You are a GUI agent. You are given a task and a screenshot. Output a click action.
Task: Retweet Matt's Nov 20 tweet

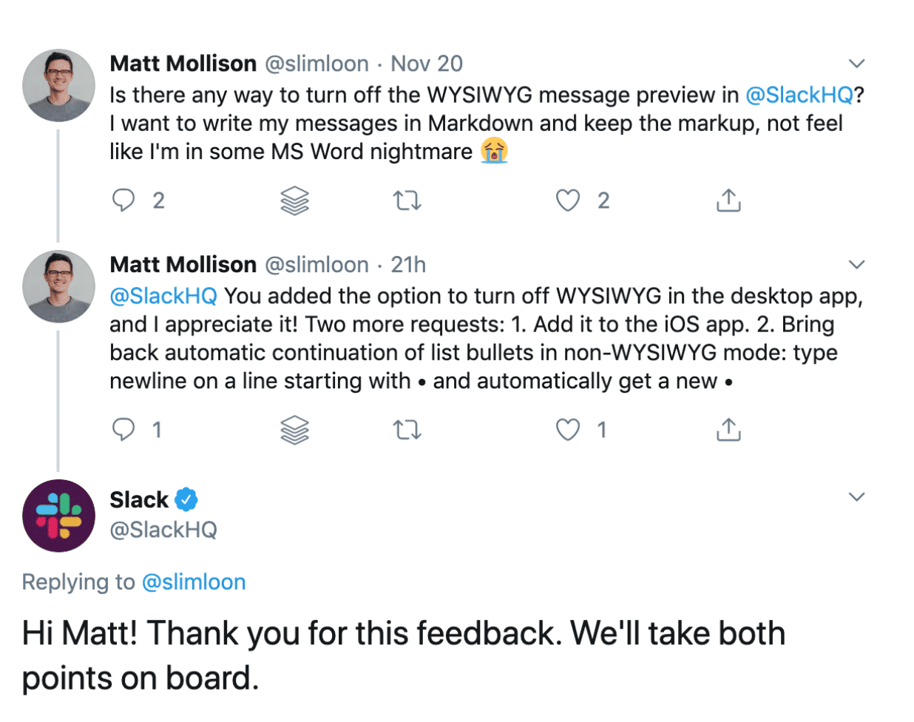tap(405, 200)
